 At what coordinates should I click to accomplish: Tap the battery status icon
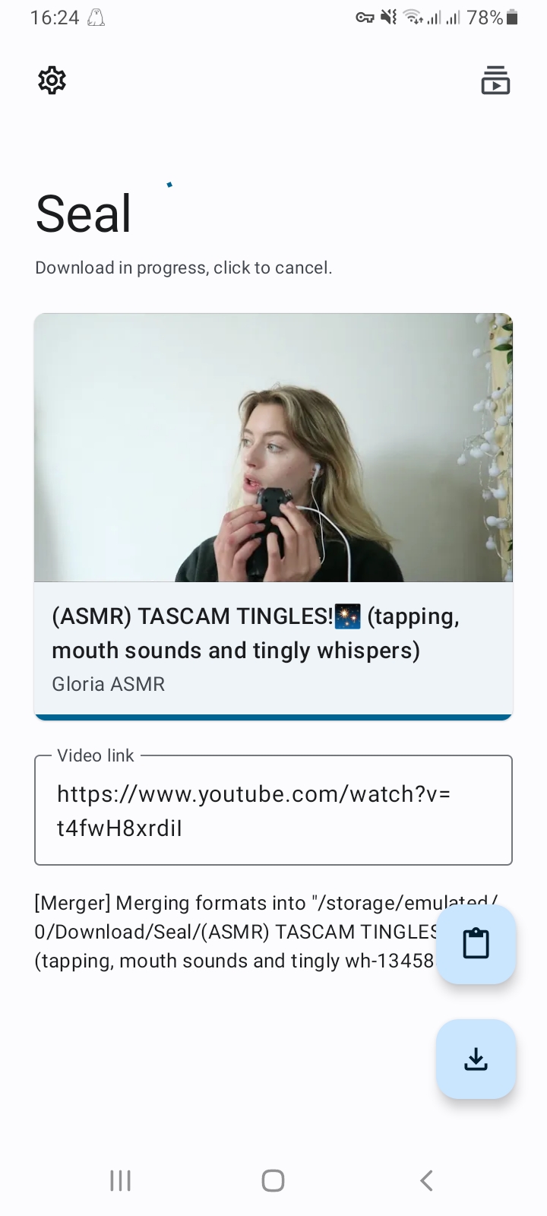pyautogui.click(x=512, y=17)
